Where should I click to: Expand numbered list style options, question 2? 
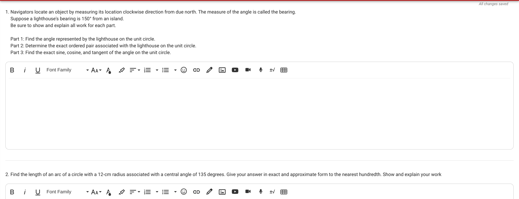click(157, 192)
